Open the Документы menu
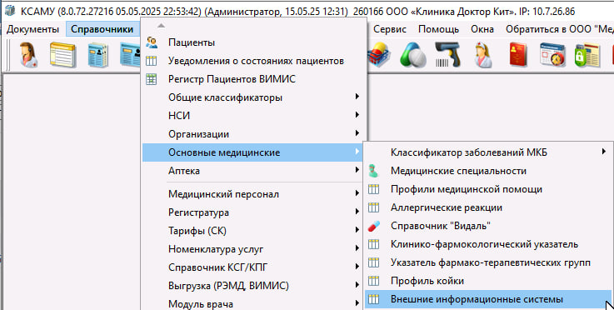The width and height of the screenshot is (614, 310). [x=32, y=29]
